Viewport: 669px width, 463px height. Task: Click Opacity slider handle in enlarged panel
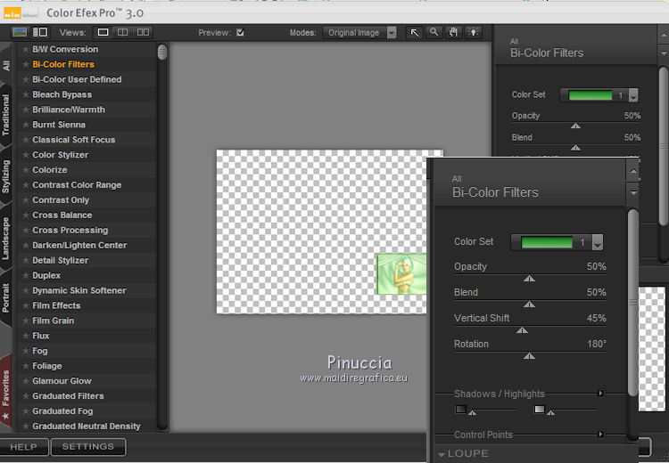tap(530, 279)
